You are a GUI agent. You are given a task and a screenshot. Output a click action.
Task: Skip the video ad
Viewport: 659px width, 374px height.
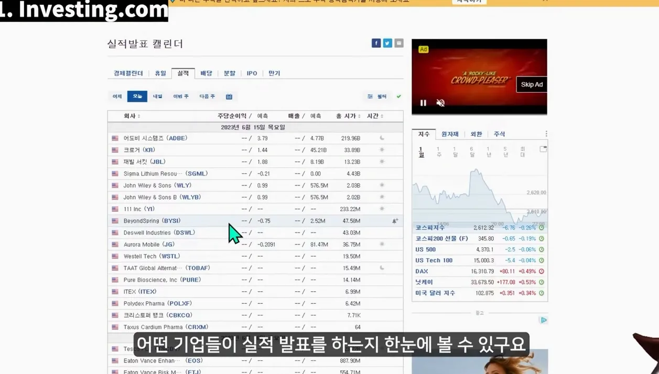532,84
